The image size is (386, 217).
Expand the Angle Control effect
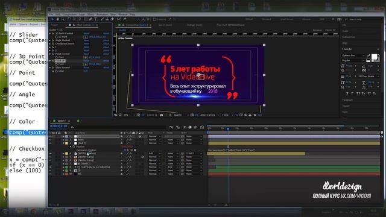click(x=50, y=40)
